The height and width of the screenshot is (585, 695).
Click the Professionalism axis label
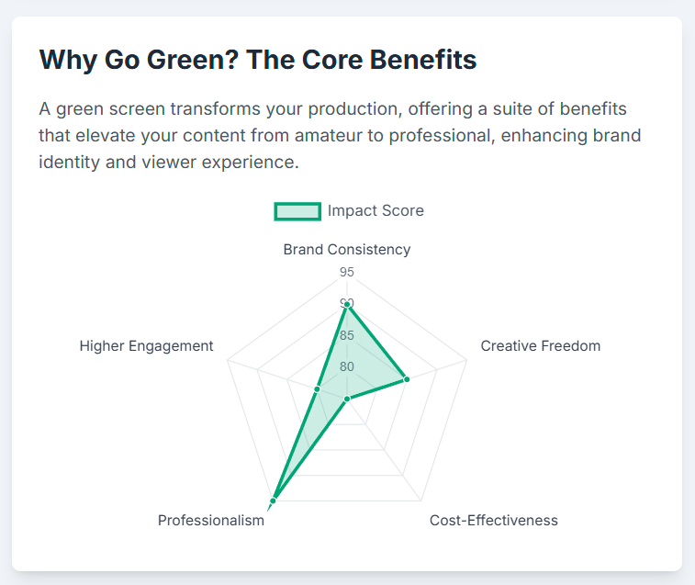click(211, 520)
